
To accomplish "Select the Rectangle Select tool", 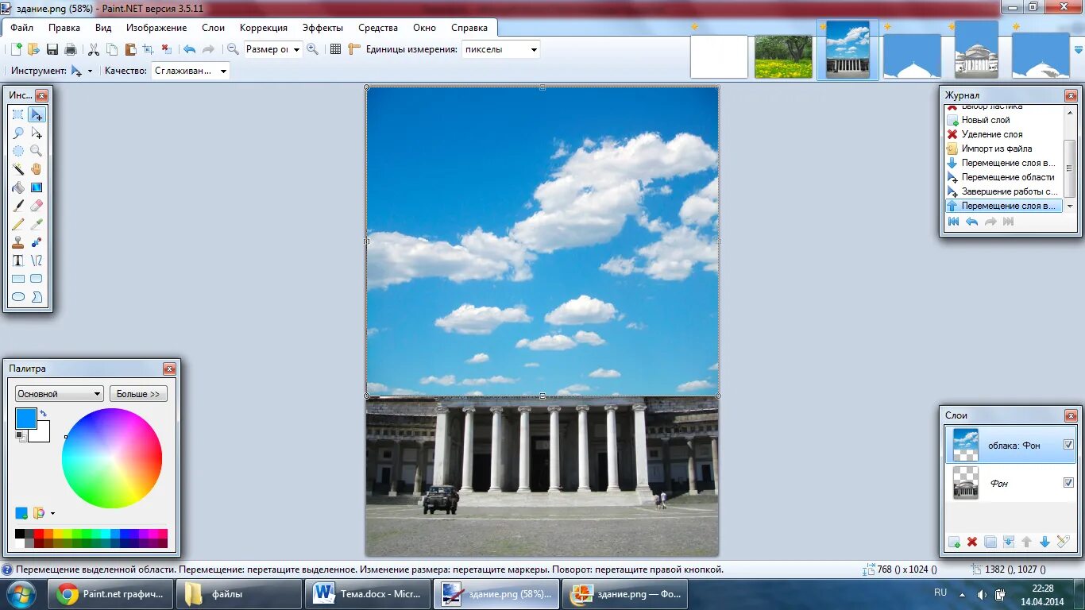I will [18, 114].
